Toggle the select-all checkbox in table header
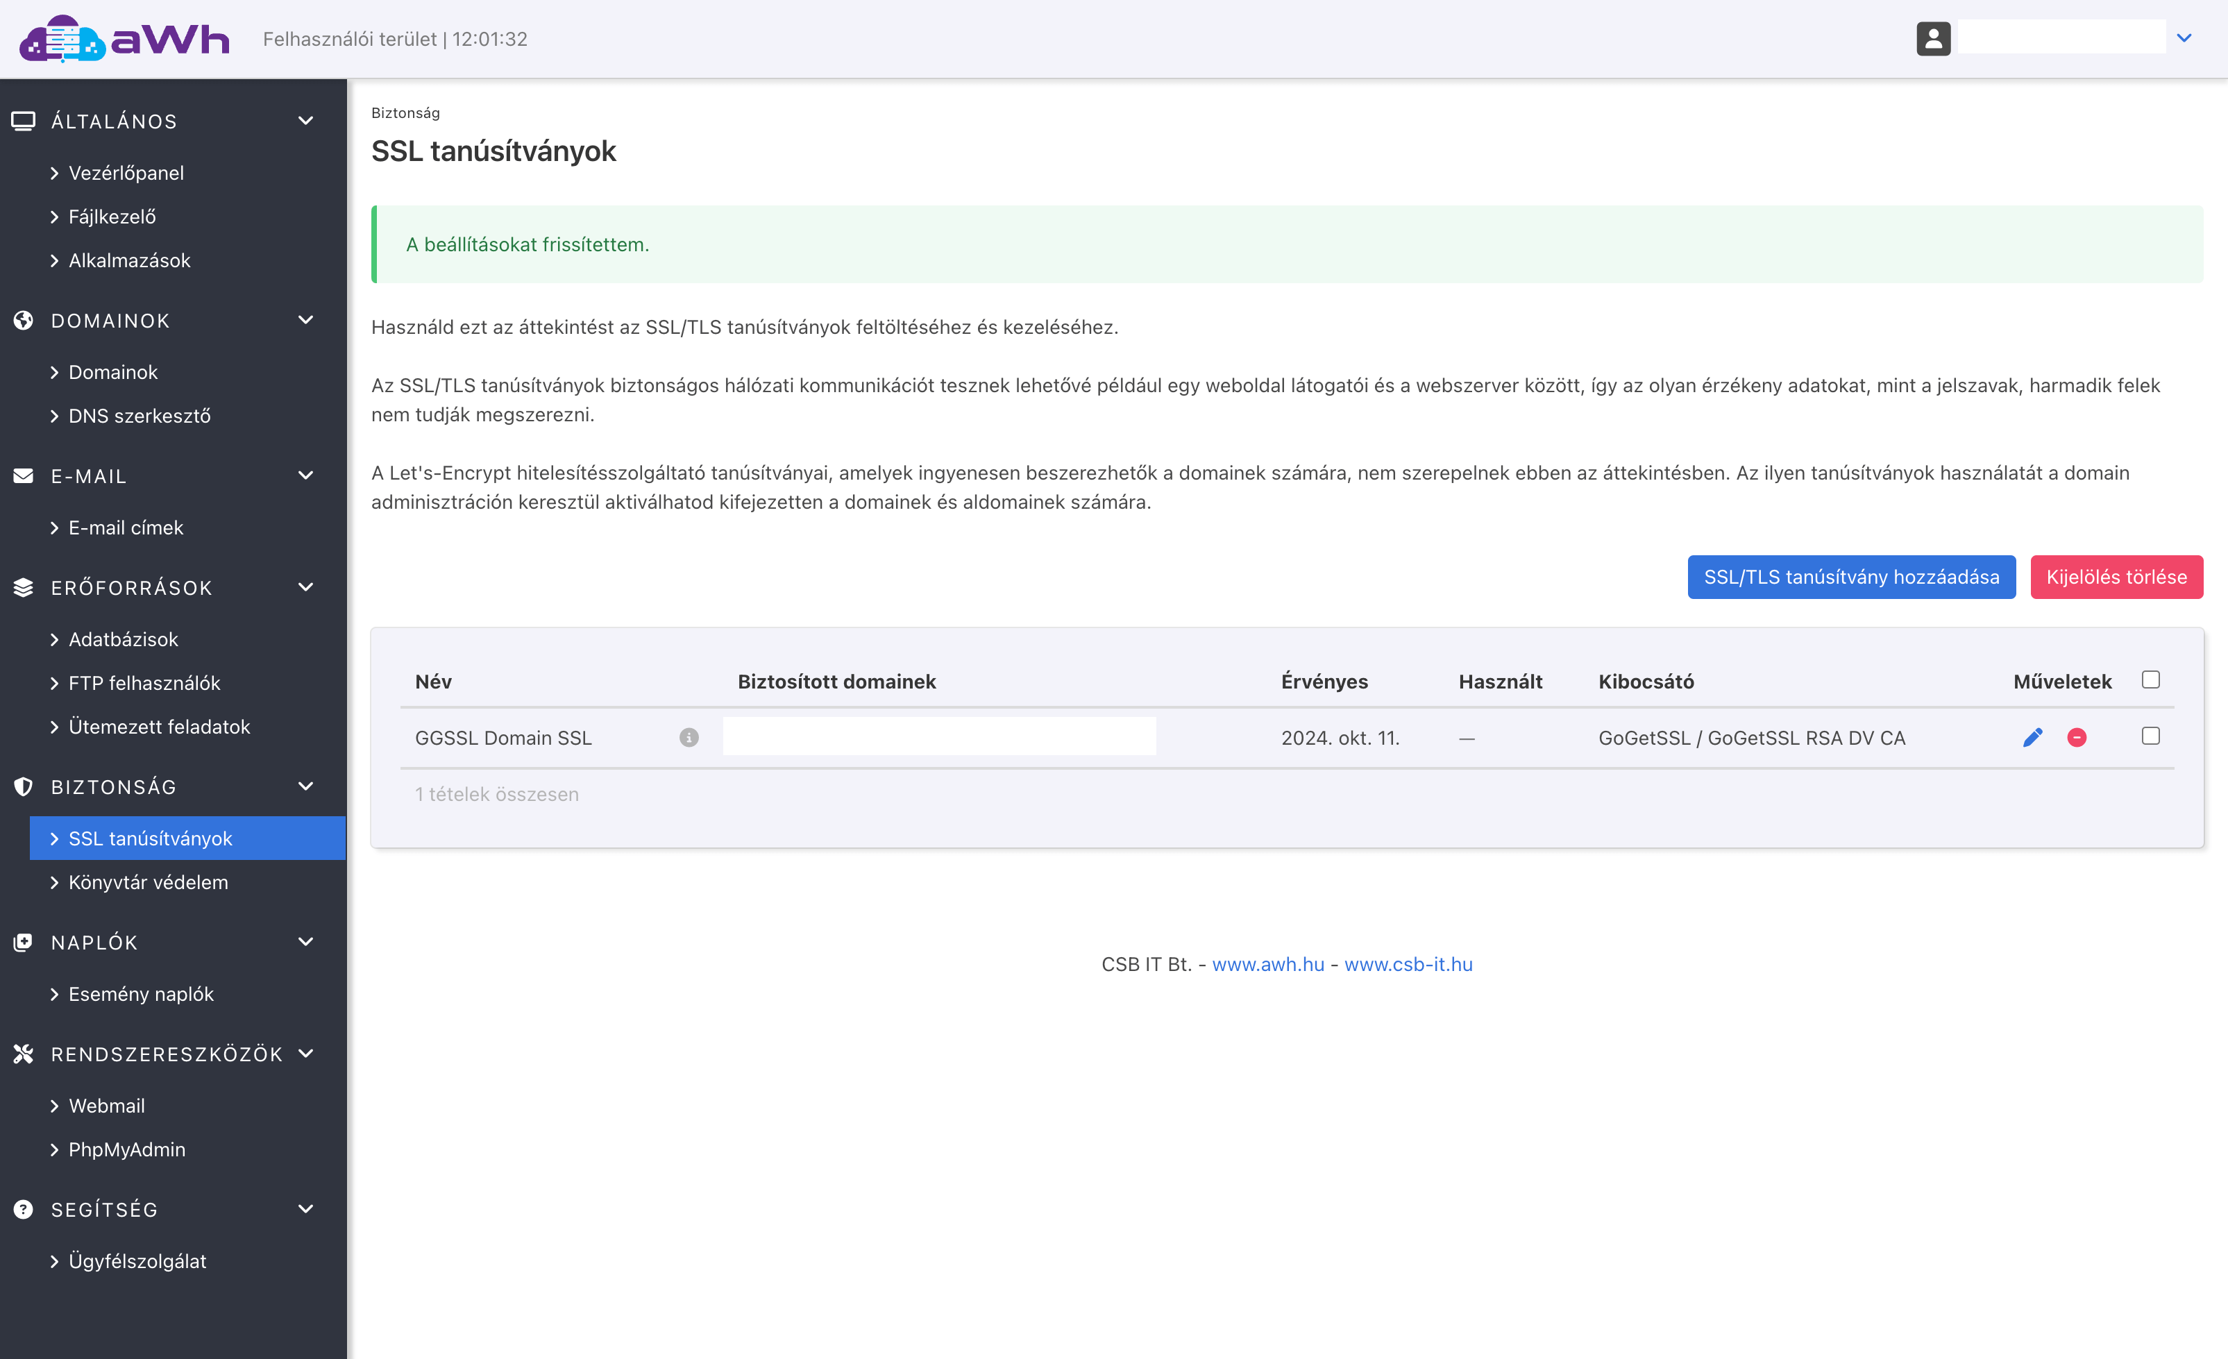Viewport: 2228px width, 1359px height. [2150, 679]
